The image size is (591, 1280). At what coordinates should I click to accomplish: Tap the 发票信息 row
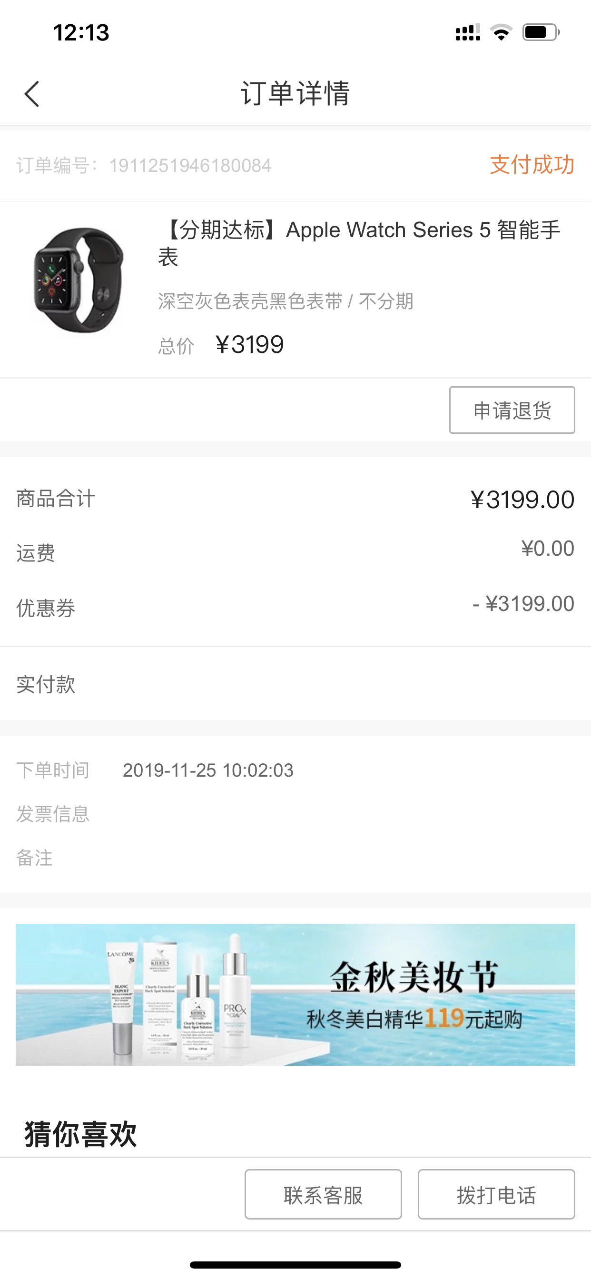(x=295, y=814)
